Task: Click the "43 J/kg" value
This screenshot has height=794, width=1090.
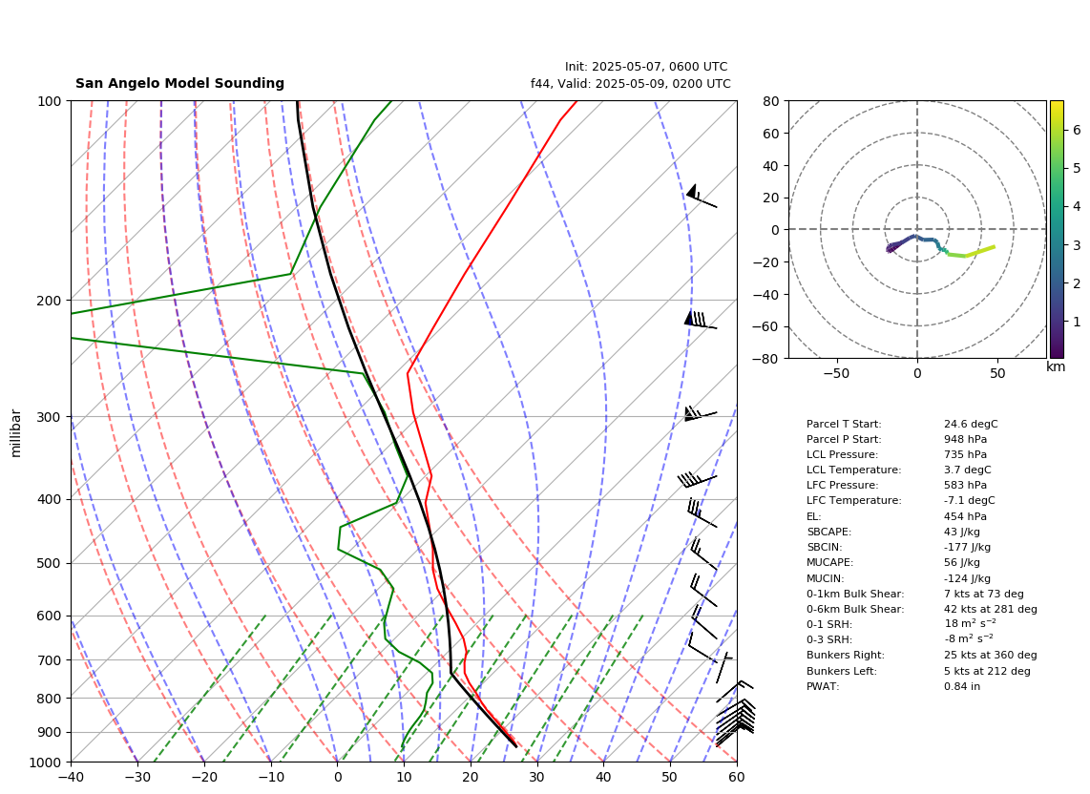Action: coord(962,532)
